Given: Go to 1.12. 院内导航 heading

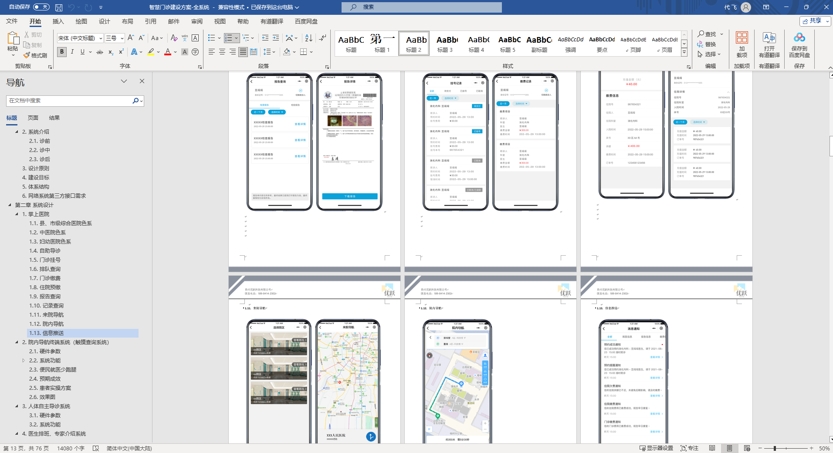Looking at the screenshot, I should point(46,324).
